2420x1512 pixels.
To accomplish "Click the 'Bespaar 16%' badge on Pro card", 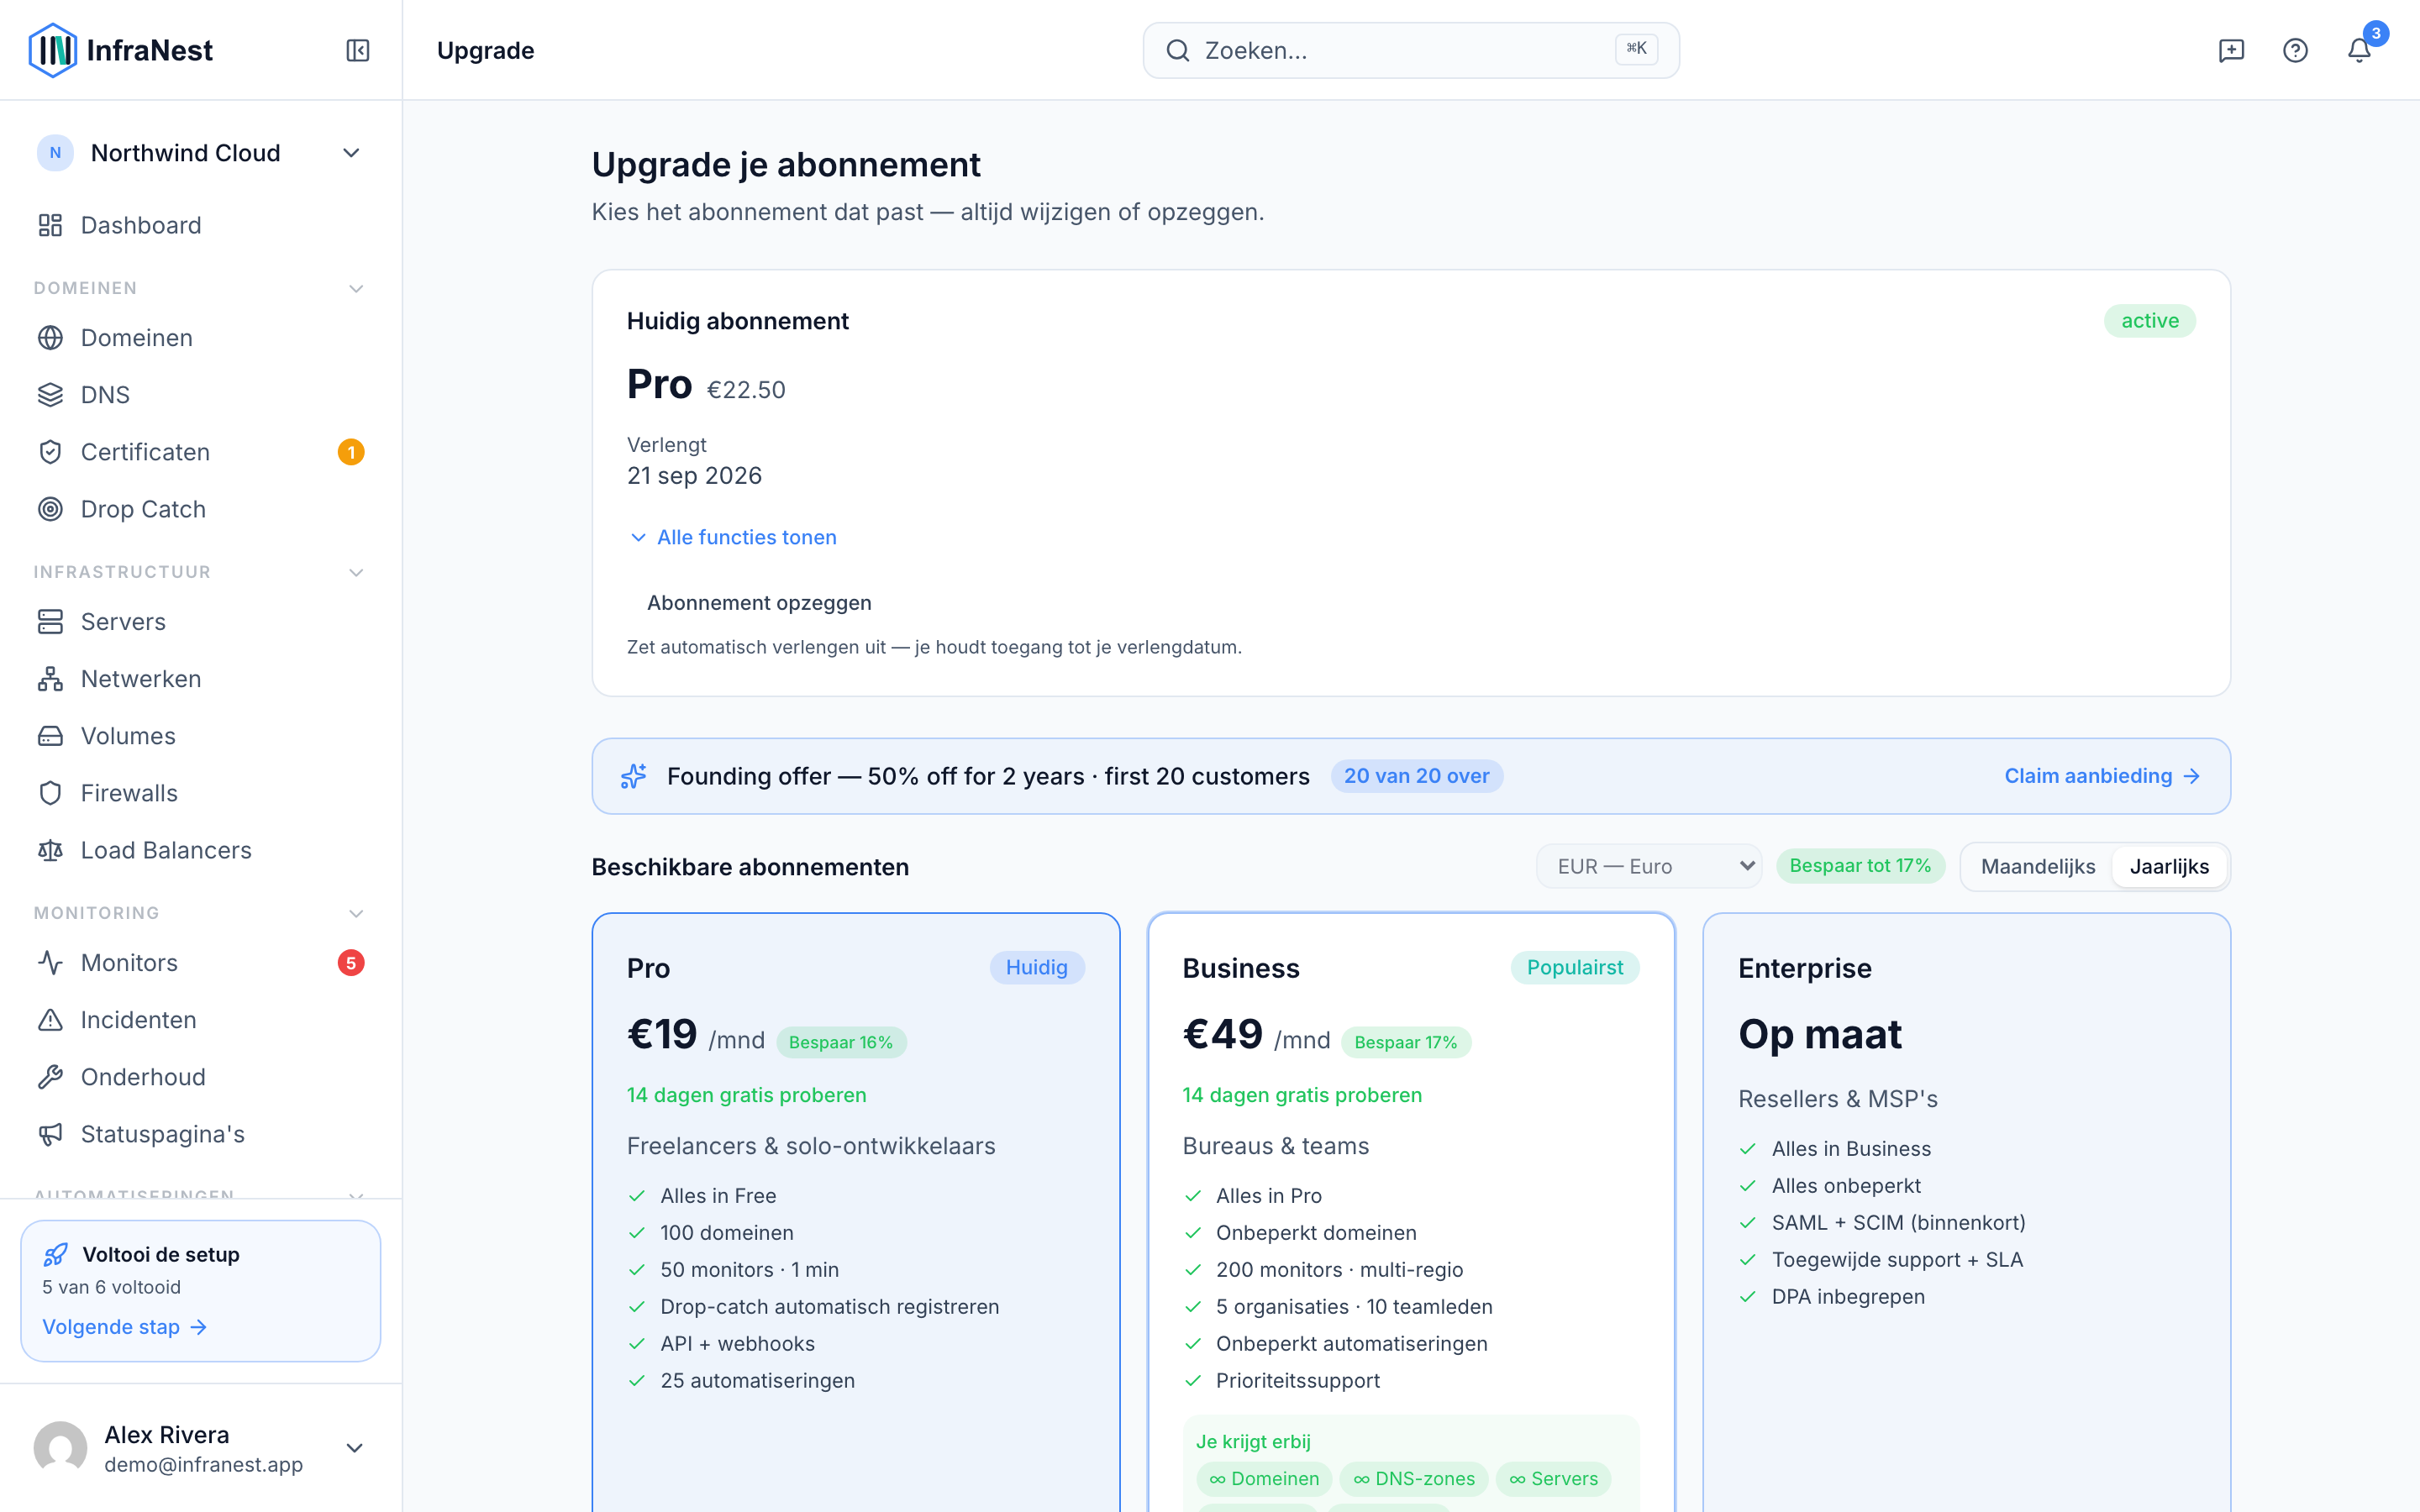I will [x=841, y=1042].
